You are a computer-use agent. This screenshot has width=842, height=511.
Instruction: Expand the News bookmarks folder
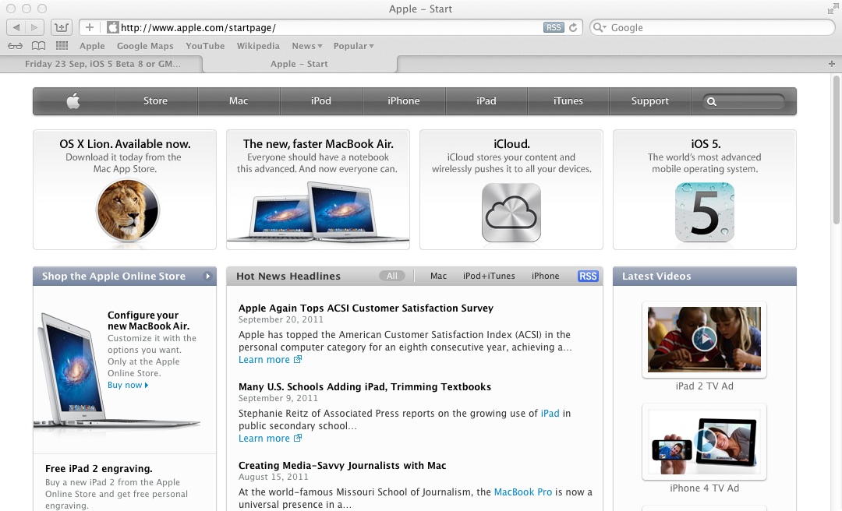point(307,46)
